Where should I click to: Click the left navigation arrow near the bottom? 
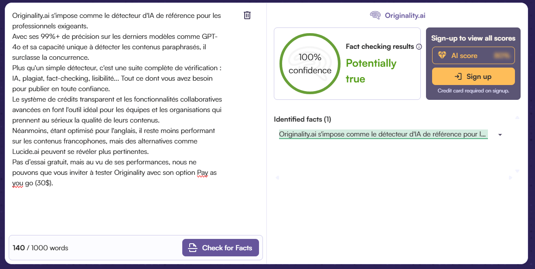click(x=277, y=177)
